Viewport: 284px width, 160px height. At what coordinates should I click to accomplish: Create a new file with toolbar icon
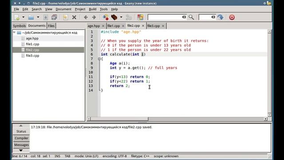(17, 17)
